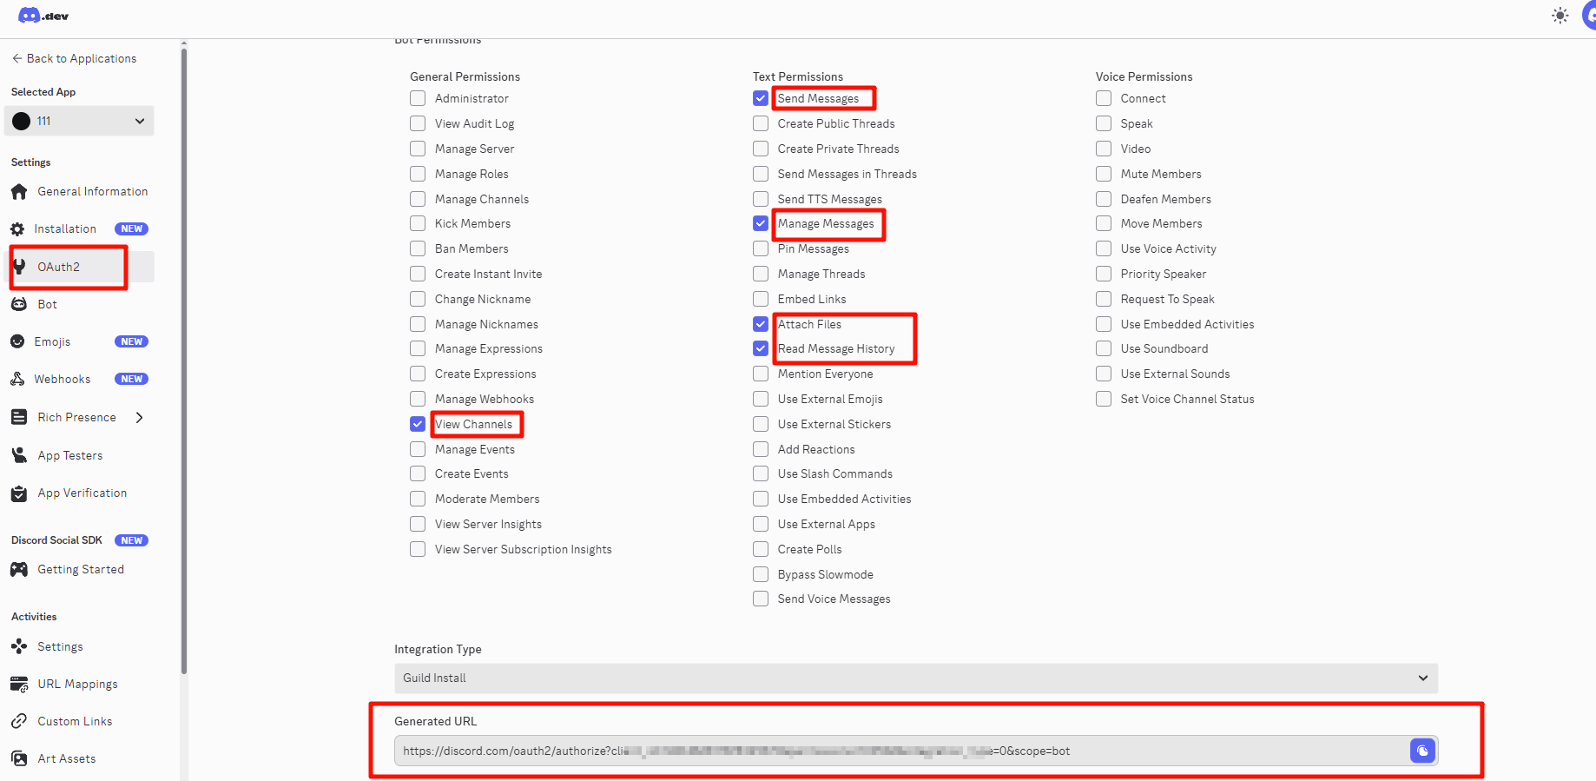1596x781 pixels.
Task: Check the Use Slash Commands checkbox
Action: tap(761, 473)
